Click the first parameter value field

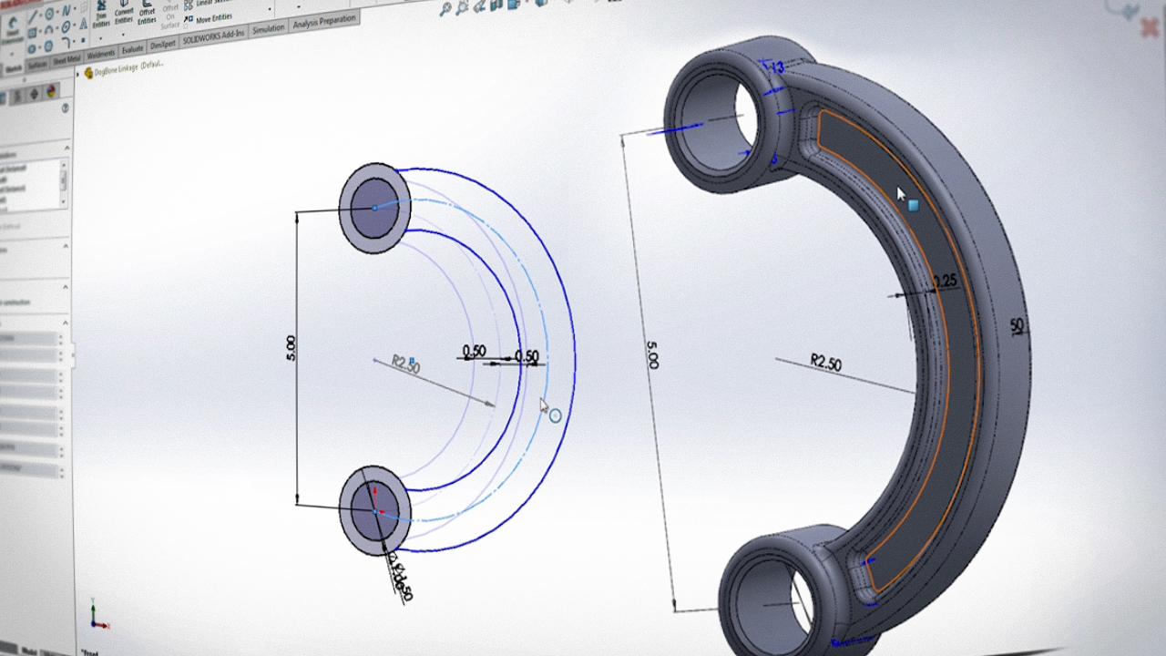26,338
